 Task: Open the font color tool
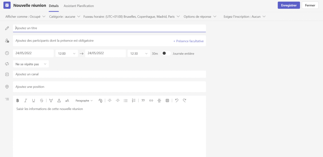pos(59,101)
